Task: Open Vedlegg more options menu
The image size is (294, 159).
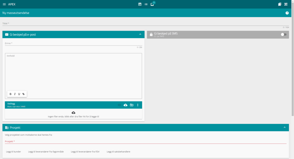Action: [138, 105]
